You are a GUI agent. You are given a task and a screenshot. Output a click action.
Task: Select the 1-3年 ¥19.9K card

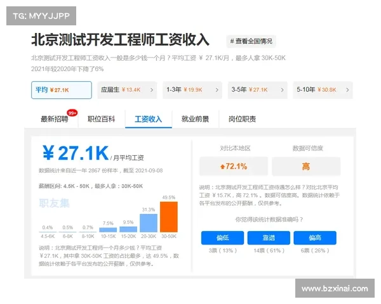pyautogui.click(x=192, y=90)
